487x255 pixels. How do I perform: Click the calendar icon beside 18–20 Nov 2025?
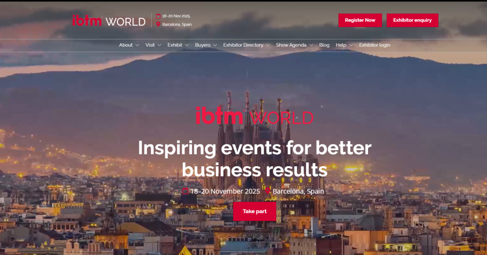[158, 16]
